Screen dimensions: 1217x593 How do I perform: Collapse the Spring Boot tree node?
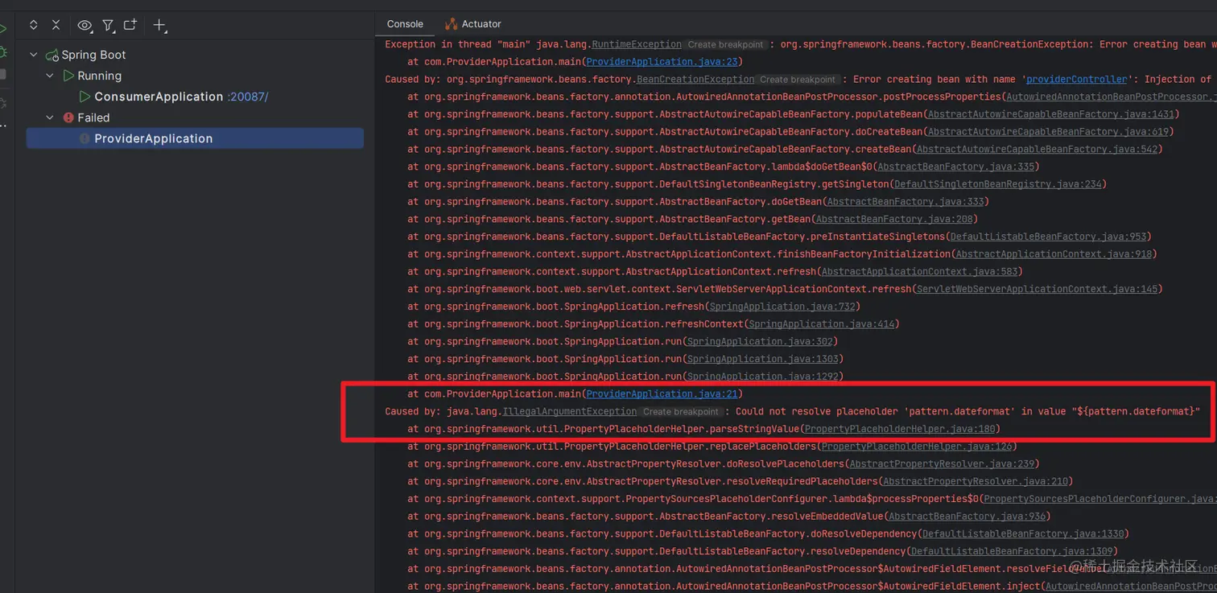click(33, 55)
